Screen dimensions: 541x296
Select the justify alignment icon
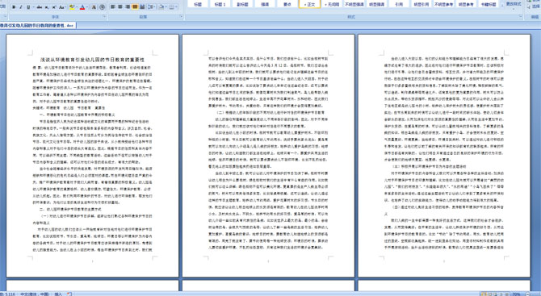(x=135, y=7)
